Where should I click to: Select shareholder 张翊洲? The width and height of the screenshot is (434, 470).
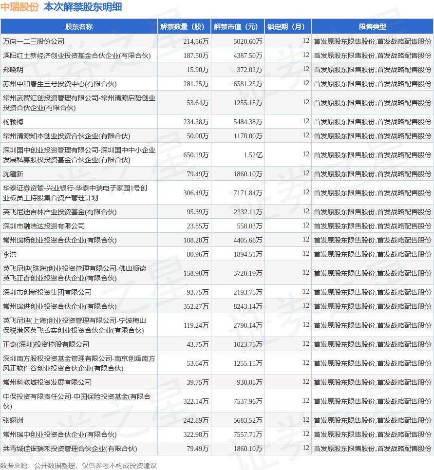click(13, 420)
